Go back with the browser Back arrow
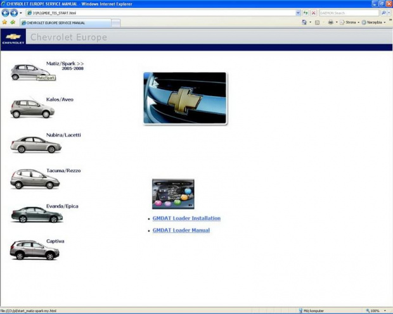 tap(6, 13)
